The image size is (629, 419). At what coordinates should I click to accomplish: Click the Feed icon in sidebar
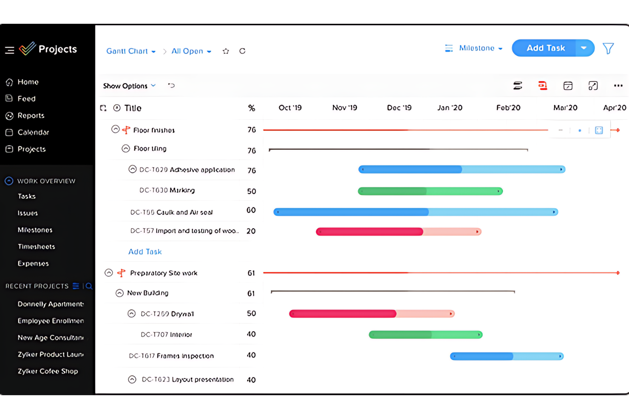pos(26,98)
